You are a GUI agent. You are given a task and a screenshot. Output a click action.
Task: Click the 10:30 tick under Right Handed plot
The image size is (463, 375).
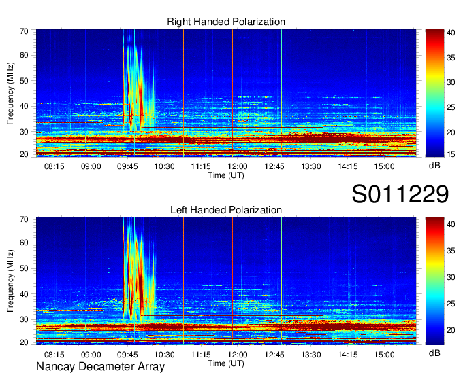point(164,166)
